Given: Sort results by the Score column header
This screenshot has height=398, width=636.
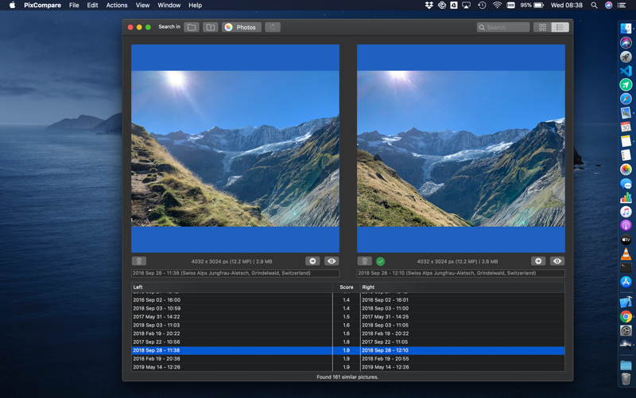Looking at the screenshot, I should [346, 287].
